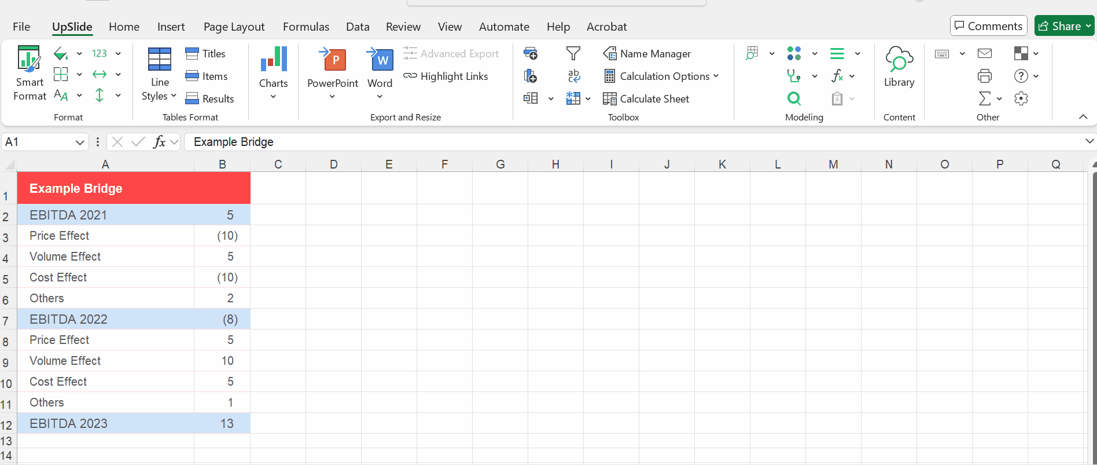Open the Share button dropdown arrow

click(1088, 26)
